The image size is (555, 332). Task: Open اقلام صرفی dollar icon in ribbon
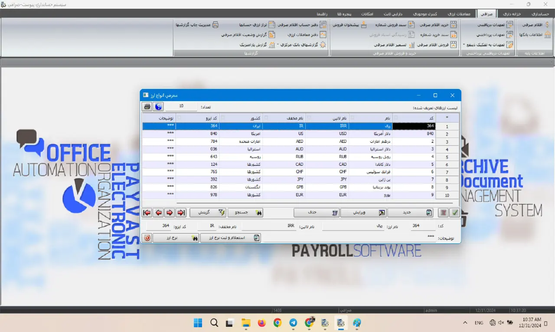tap(547, 25)
